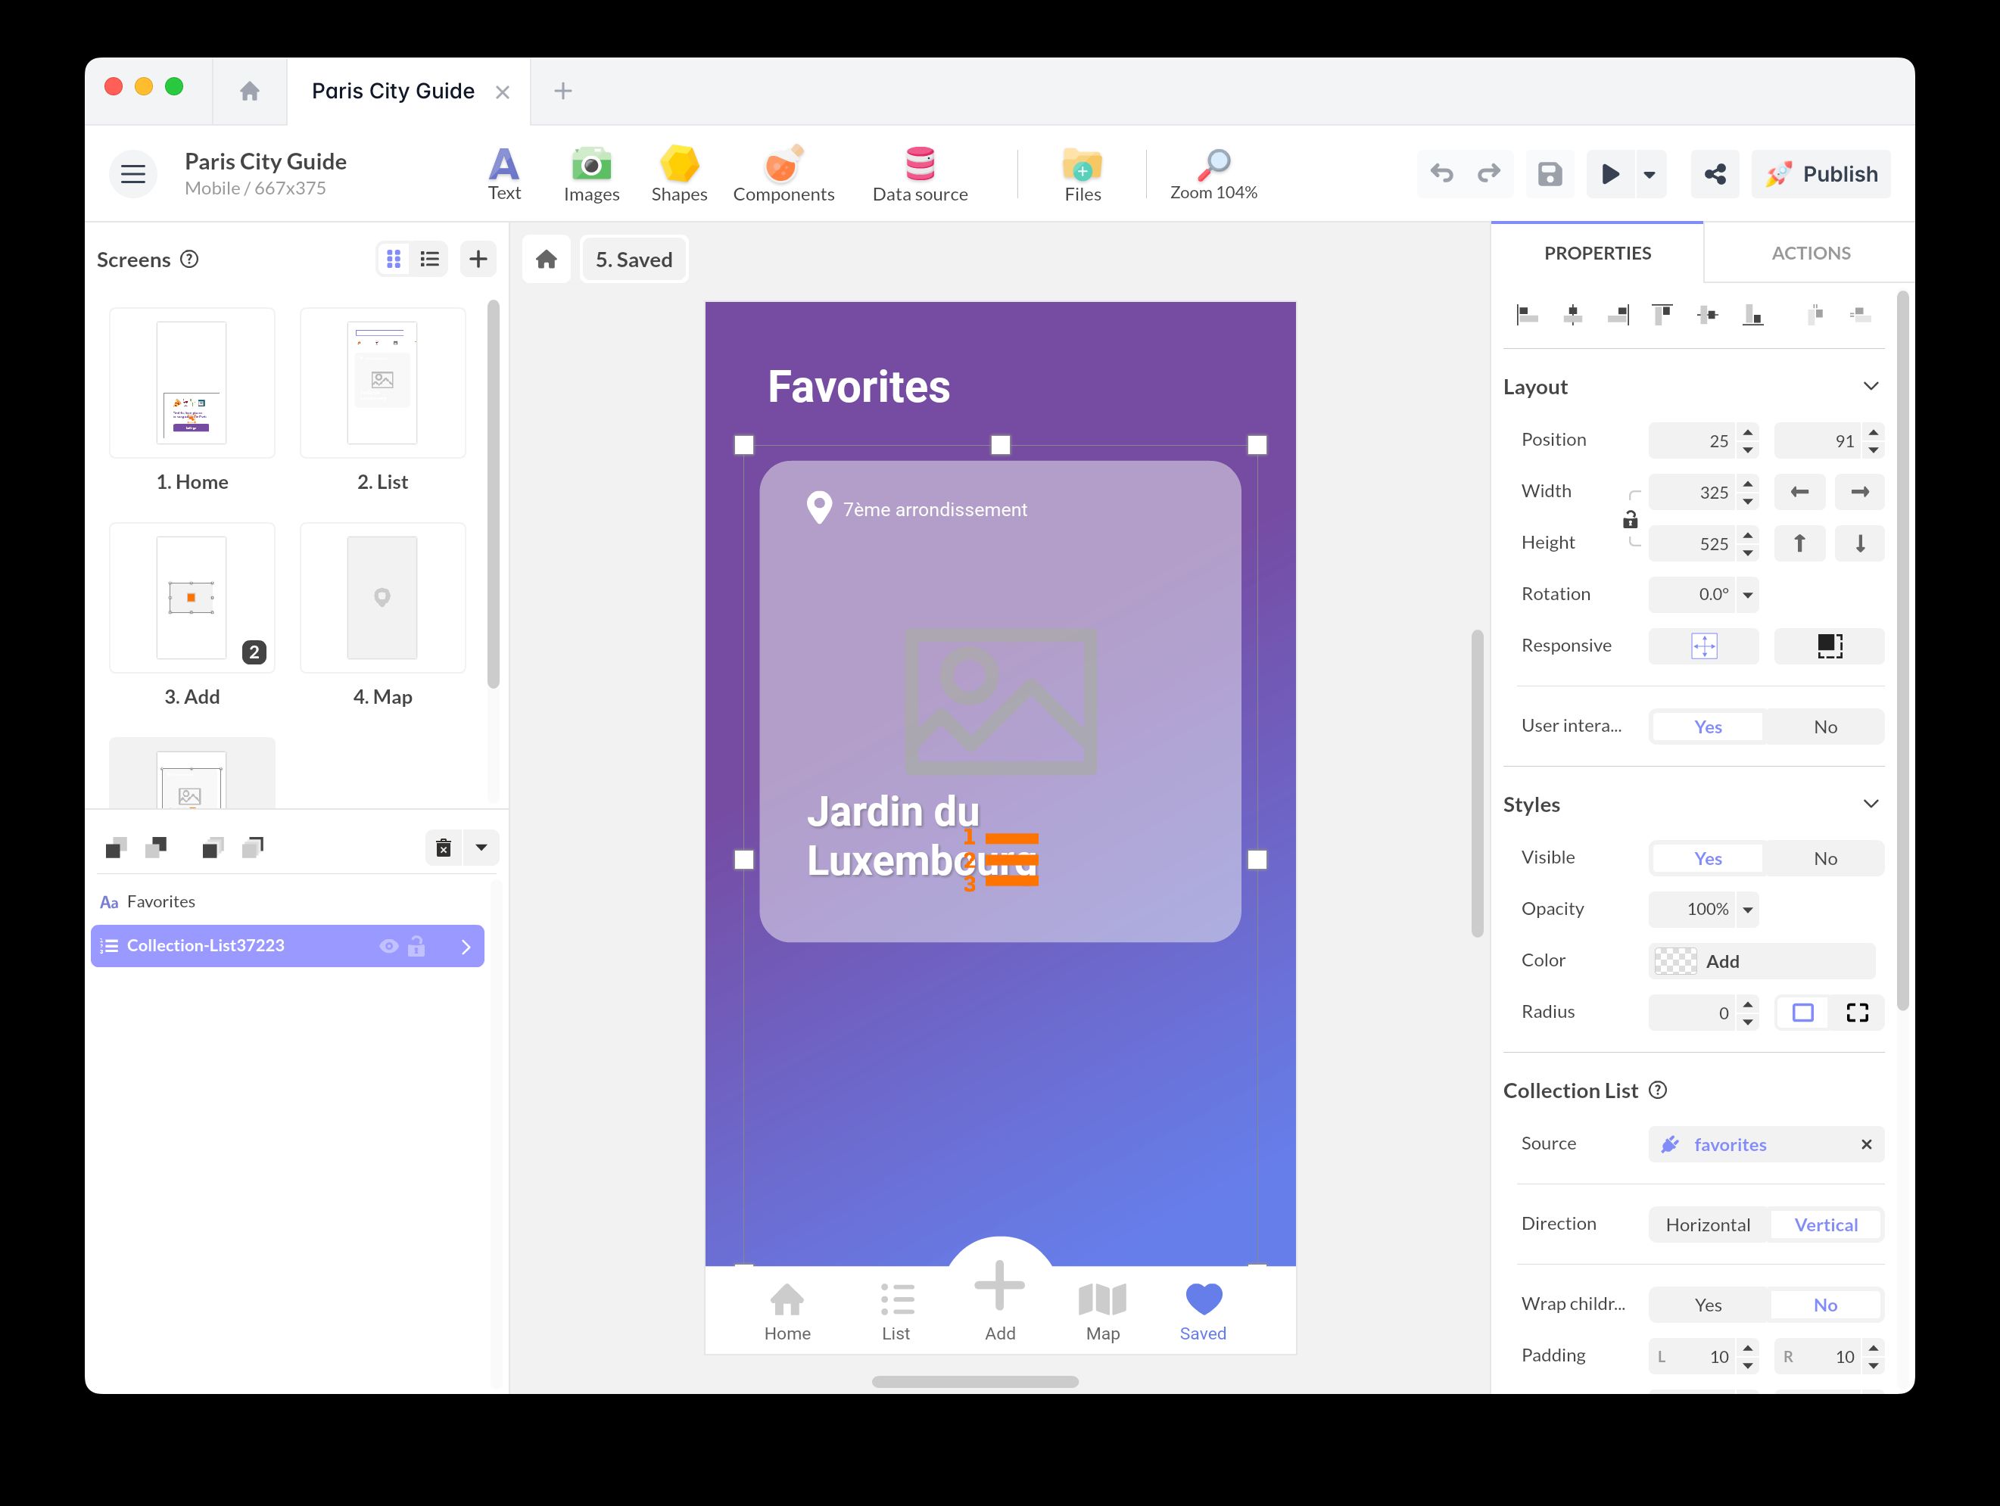Click the save disk icon
The height and width of the screenshot is (1506, 2000).
1550,173
